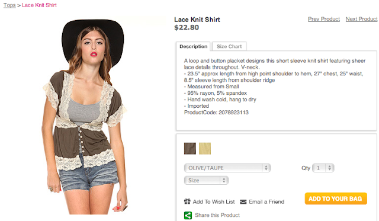Open the OLIVE/TAUPE color dropdown
Viewport: 379px width, 221px height.
227,168
